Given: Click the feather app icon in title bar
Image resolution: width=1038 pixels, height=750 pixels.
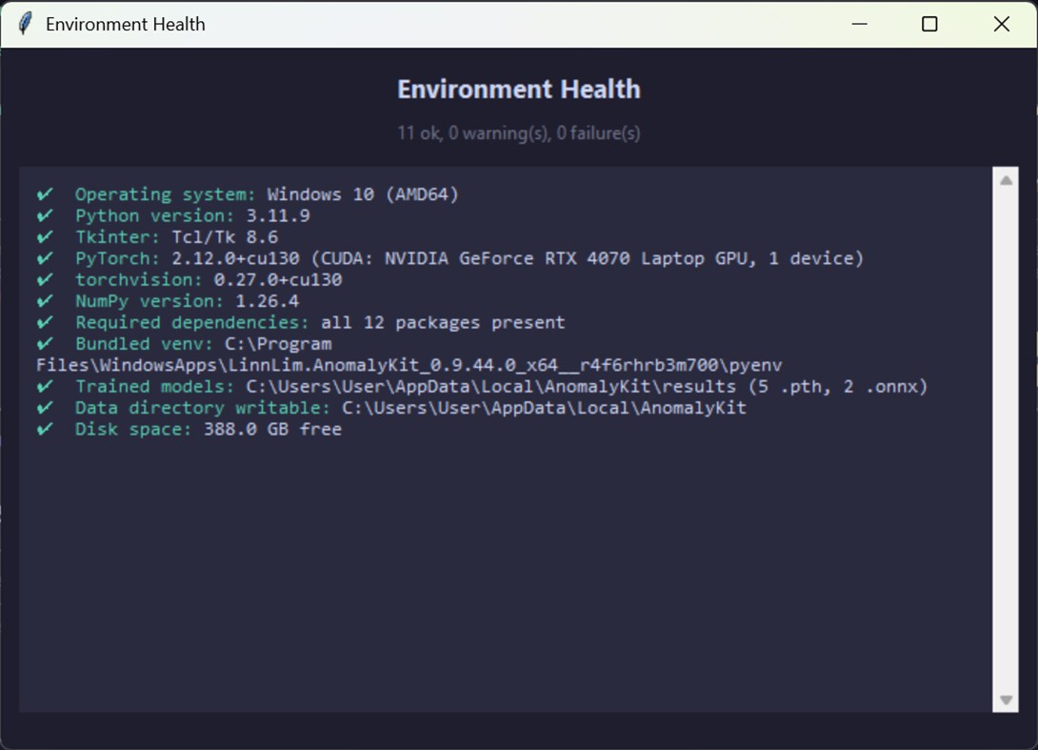Looking at the screenshot, I should [x=25, y=24].
